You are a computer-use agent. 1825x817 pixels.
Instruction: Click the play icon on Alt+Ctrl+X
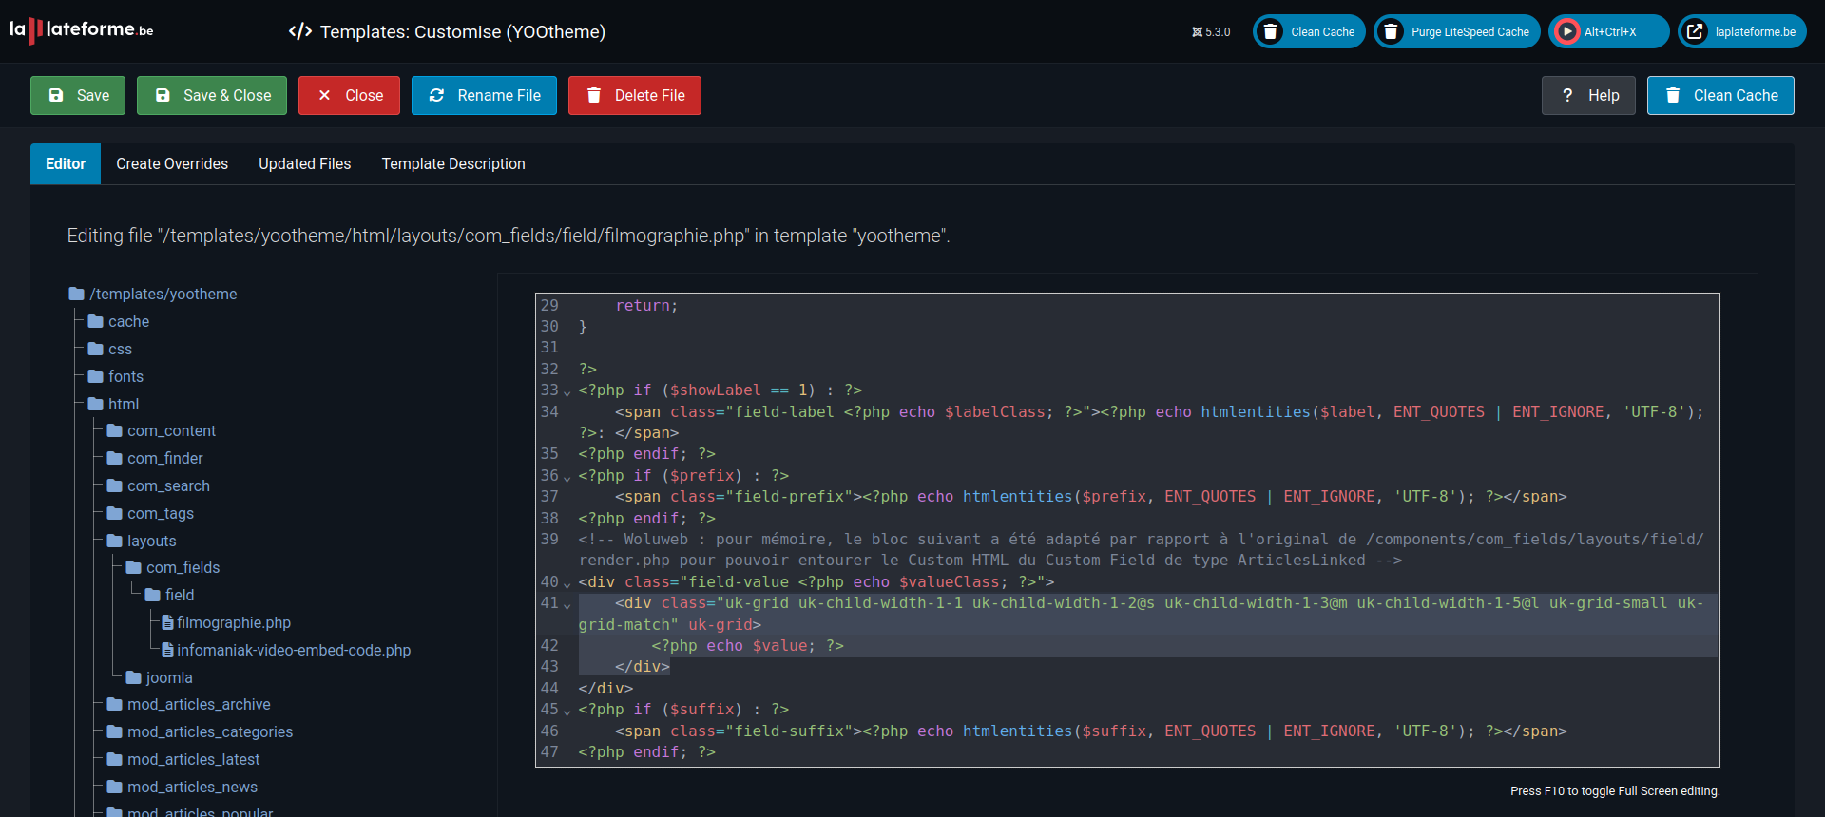click(x=1566, y=31)
